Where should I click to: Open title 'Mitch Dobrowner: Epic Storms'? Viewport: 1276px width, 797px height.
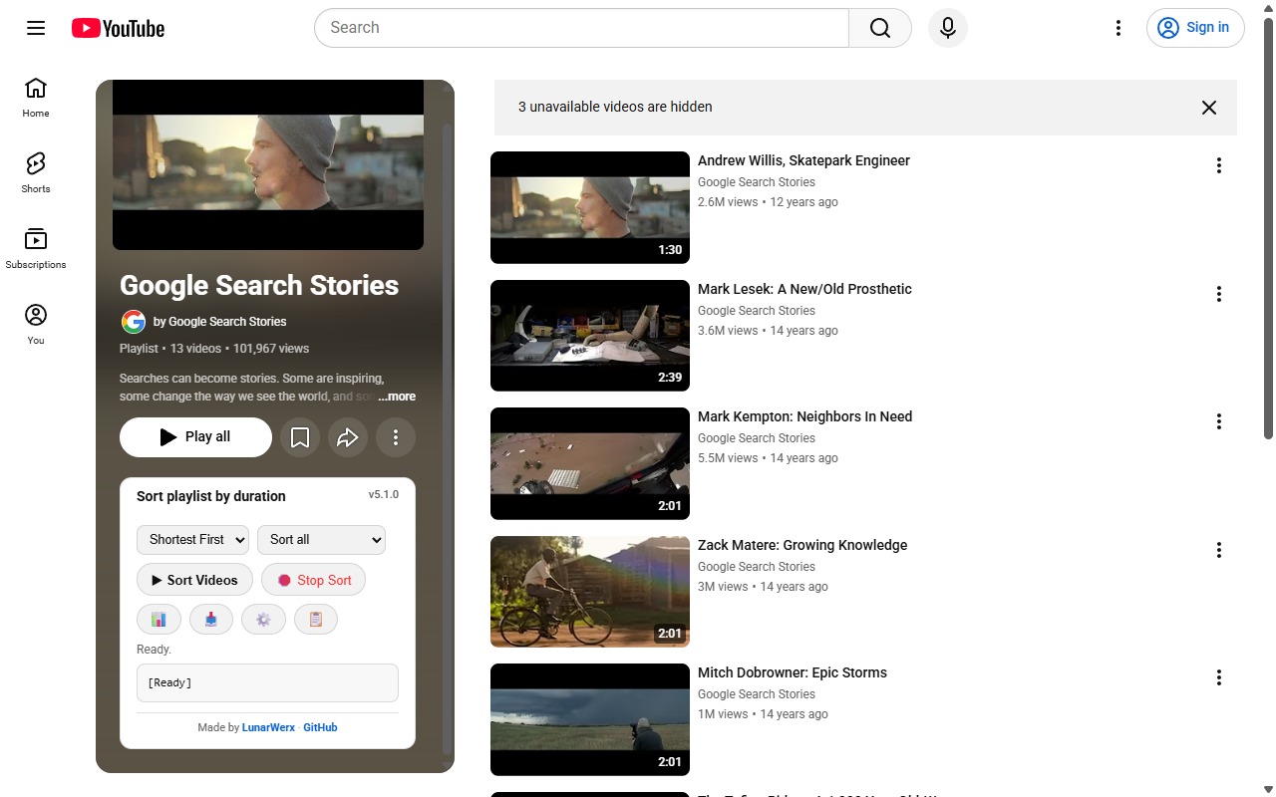793,672
